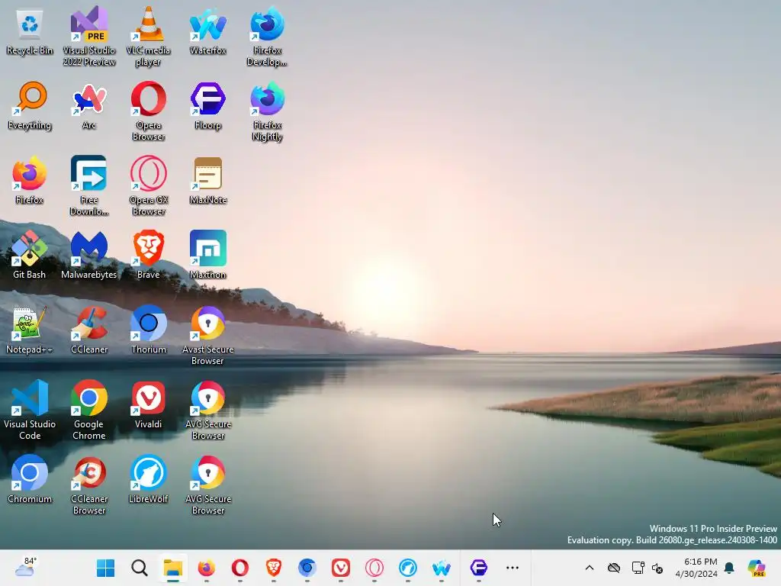Select AVG Secure Browser icon beside LibreWolf
This screenshot has width=781, height=586.
coord(208,485)
